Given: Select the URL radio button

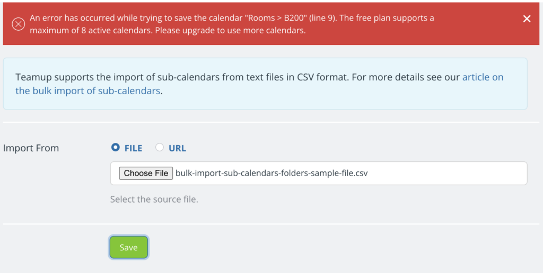Looking at the screenshot, I should pos(159,148).
